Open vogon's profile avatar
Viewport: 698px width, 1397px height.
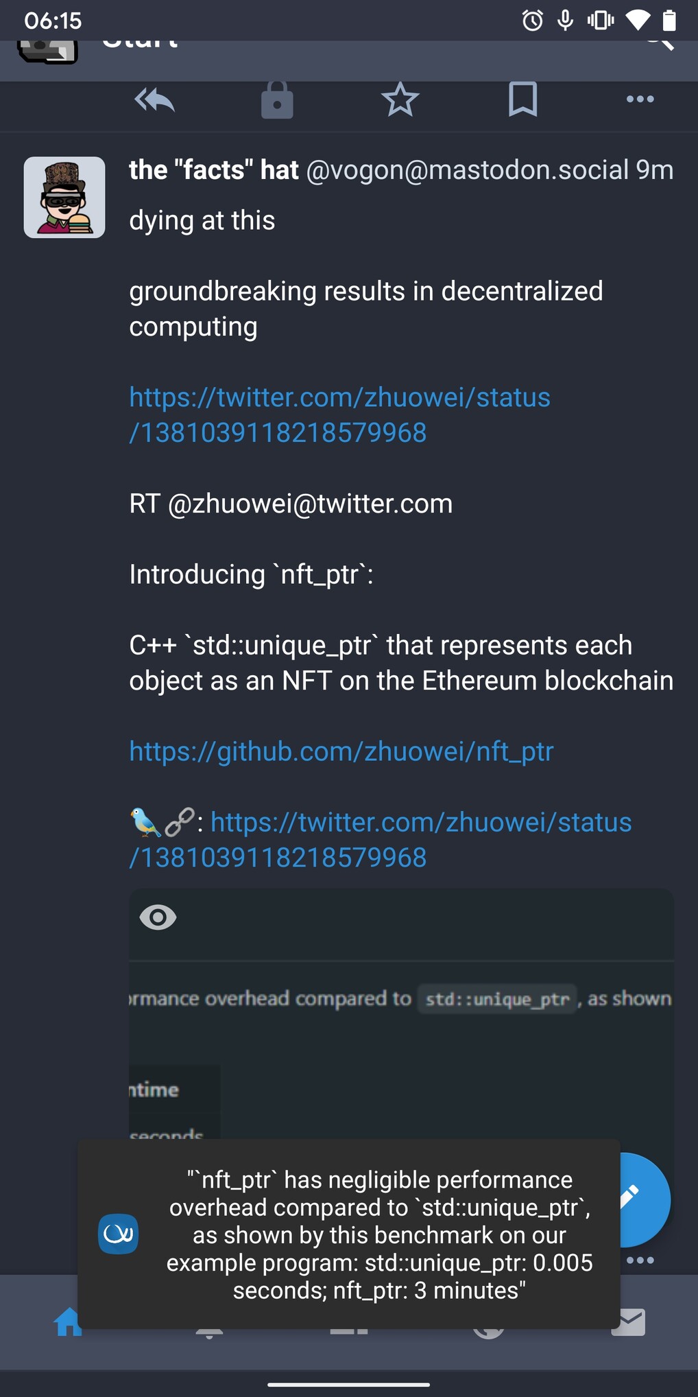coord(64,198)
